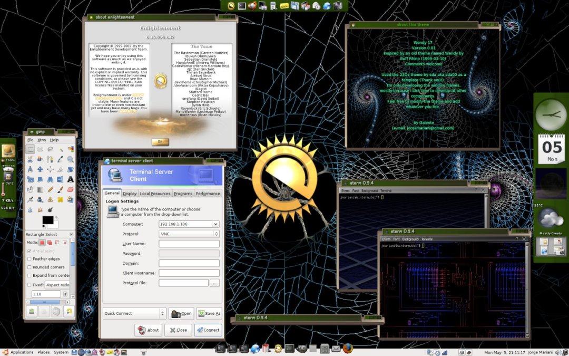
Task: Select the Eraser tool in GIMP toolbox
Action: [71, 190]
